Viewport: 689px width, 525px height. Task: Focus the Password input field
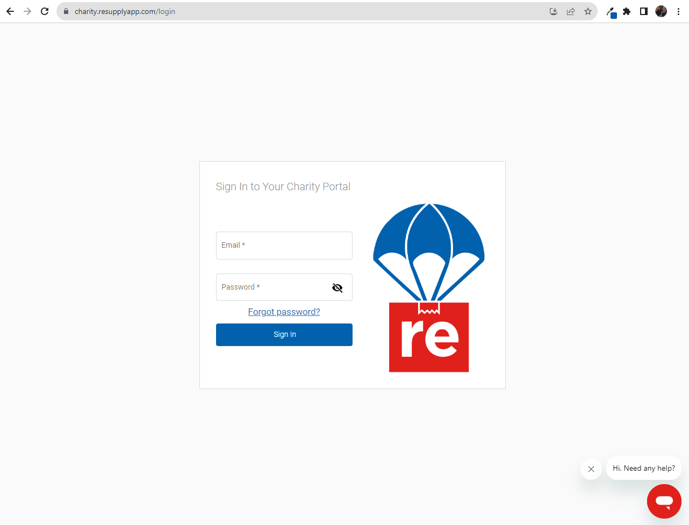click(284, 287)
